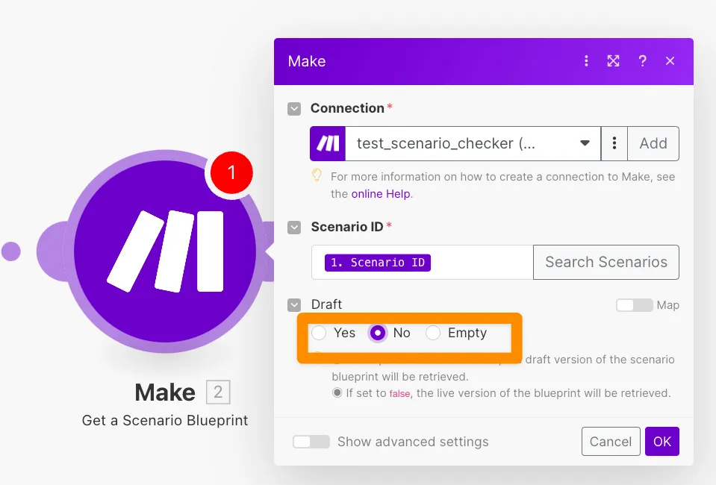Expand the dialog to full screen

[613, 61]
